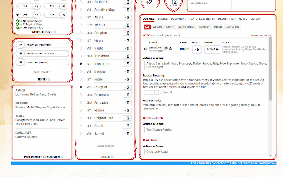Screen dimensions: 283x177
Task: Open the Equipment tab
Action: pyautogui.click(x=178, y=19)
